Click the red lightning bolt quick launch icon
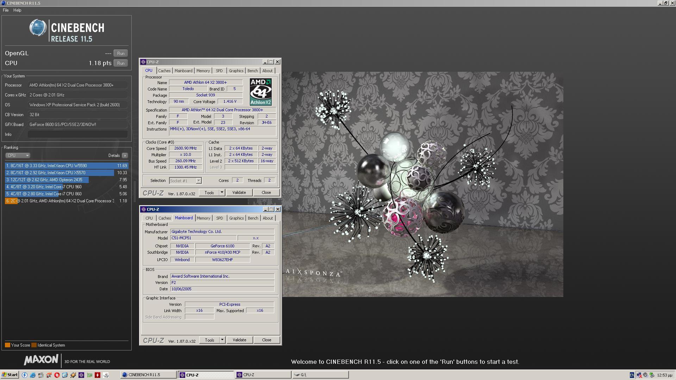This screenshot has height=380, width=676. click(x=98, y=375)
